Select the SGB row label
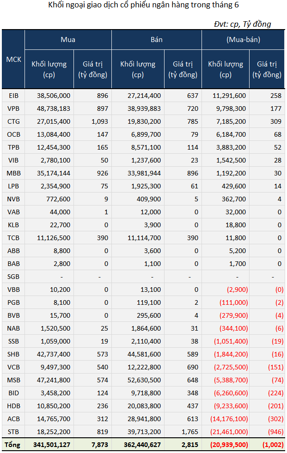The width and height of the screenshot is (287, 453). pos(13,277)
